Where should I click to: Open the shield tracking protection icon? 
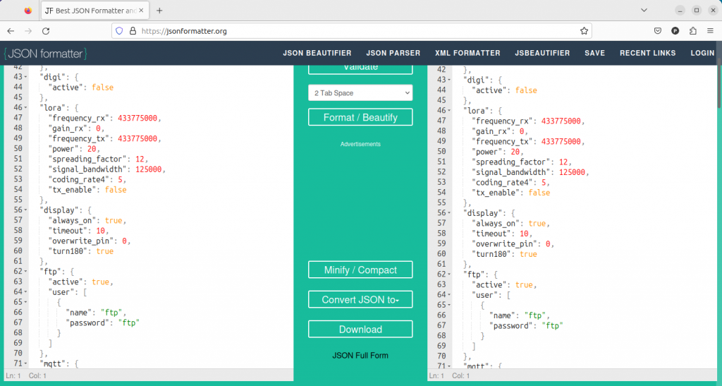pyautogui.click(x=119, y=31)
